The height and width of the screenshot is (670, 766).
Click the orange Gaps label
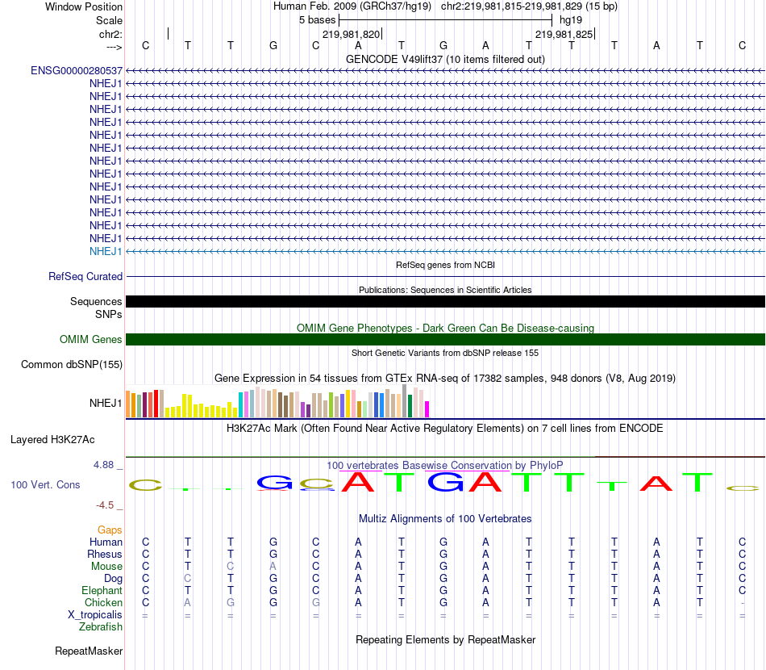[110, 530]
